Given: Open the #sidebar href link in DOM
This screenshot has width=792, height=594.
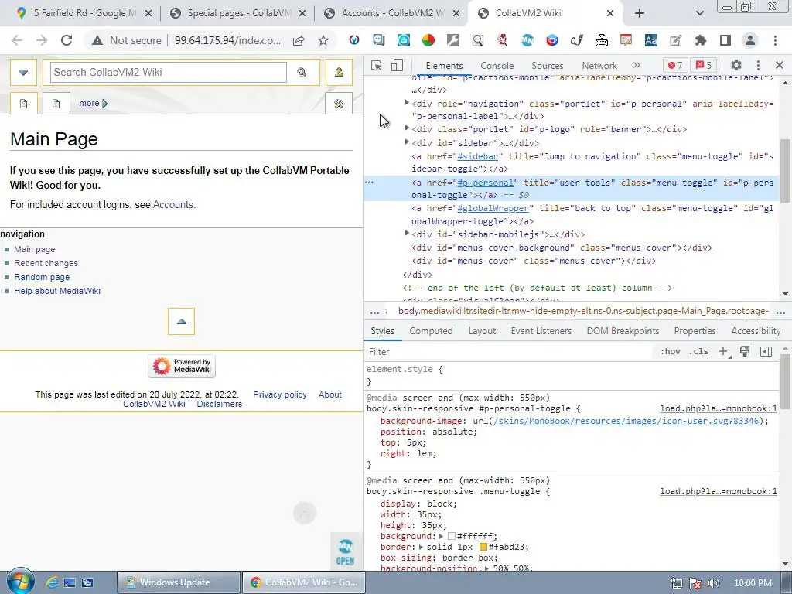Looking at the screenshot, I should (477, 156).
